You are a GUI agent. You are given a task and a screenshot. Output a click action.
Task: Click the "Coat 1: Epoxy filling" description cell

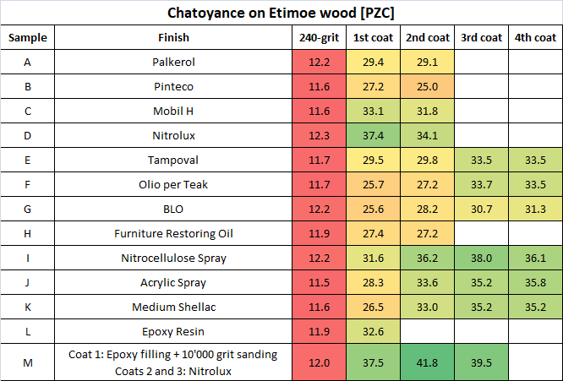pos(173,362)
